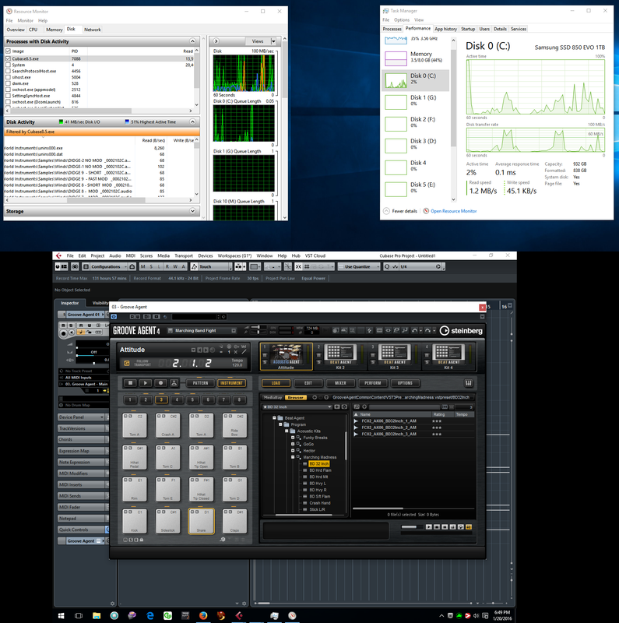Trigger the Crash A pad
The image size is (619, 623).
click(167, 425)
